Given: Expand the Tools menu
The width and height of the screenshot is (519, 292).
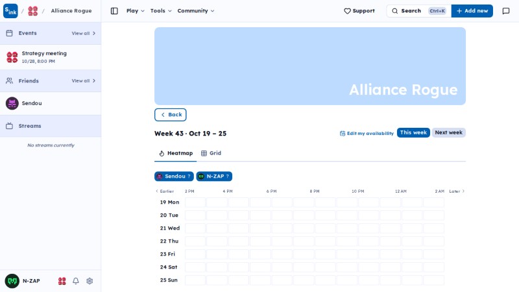Looking at the screenshot, I should click(161, 11).
